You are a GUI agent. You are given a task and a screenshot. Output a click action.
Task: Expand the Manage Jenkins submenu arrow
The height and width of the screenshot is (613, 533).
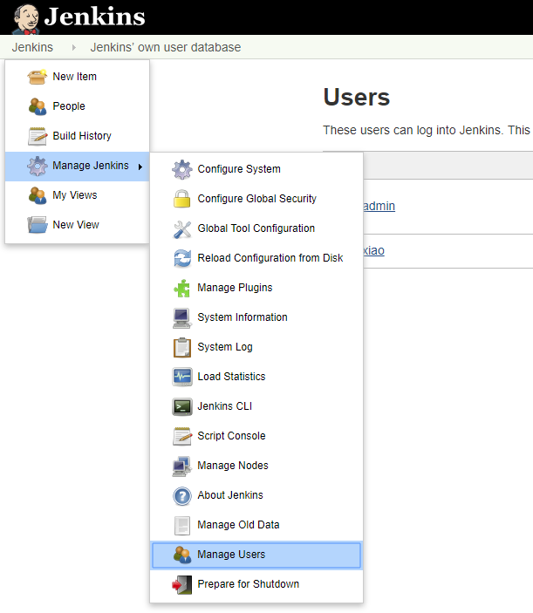pyautogui.click(x=140, y=167)
